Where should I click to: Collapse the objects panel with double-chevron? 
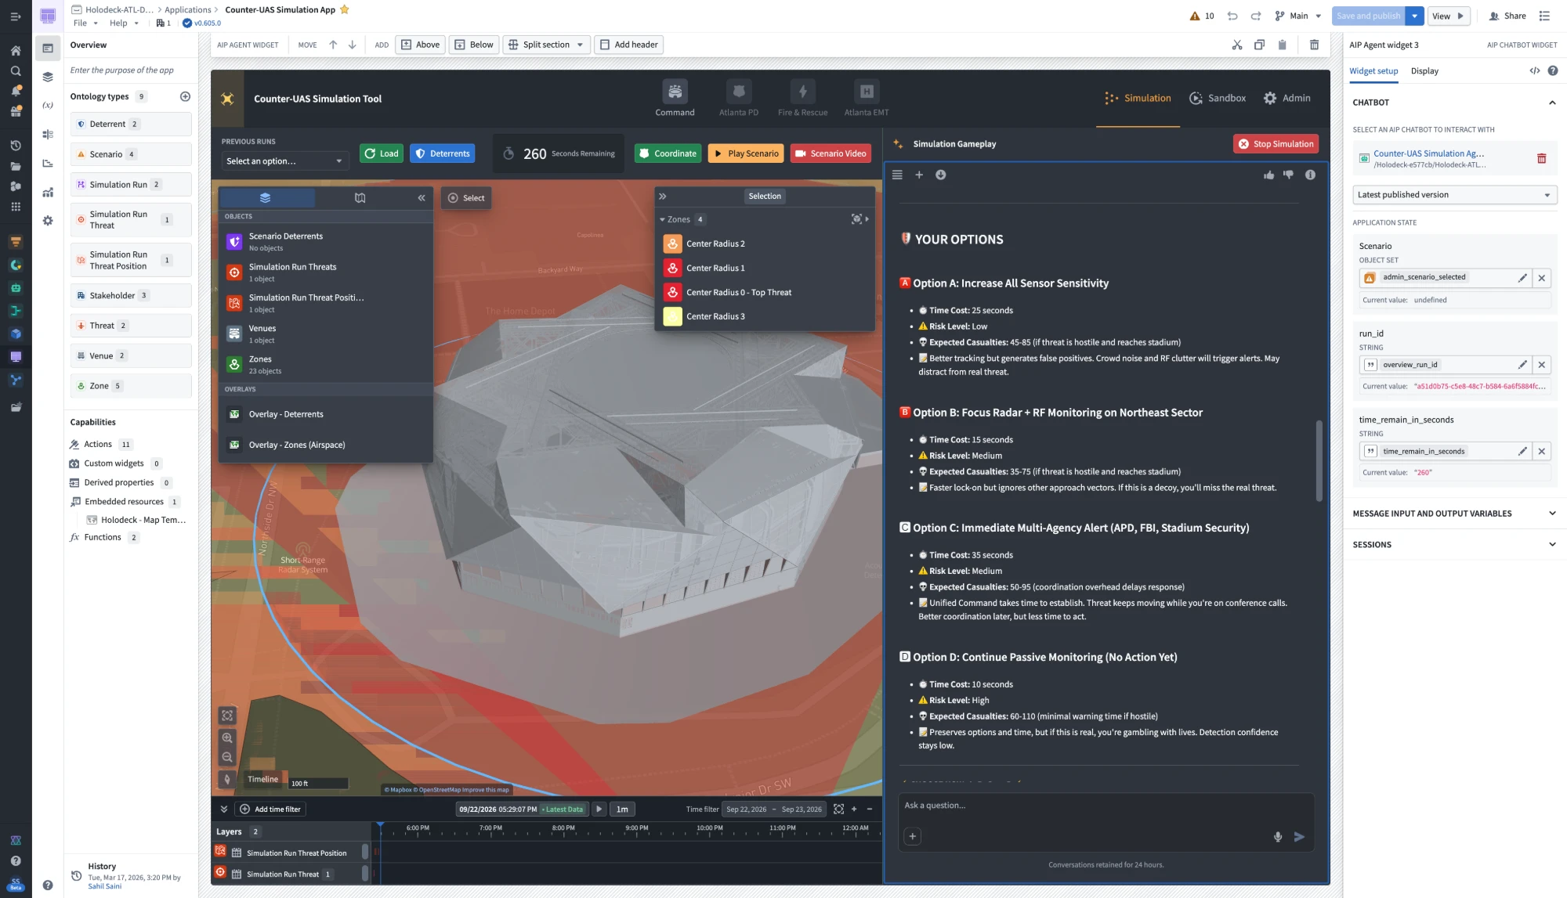pyautogui.click(x=422, y=198)
